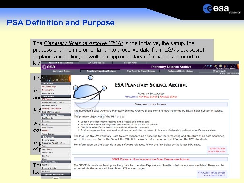Open the Sci-Tech Portal tab
Image resolution: width=244 pixels, height=183 pixels.
(x=130, y=63)
